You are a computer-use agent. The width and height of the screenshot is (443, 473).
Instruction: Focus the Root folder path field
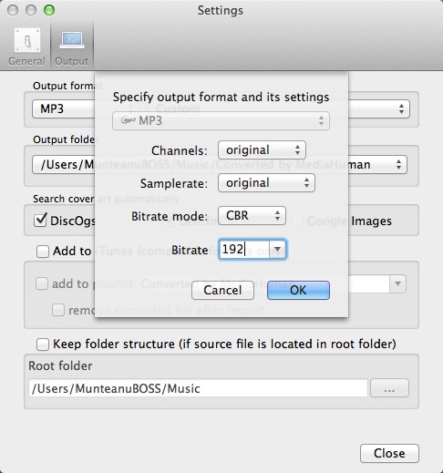coord(198,388)
